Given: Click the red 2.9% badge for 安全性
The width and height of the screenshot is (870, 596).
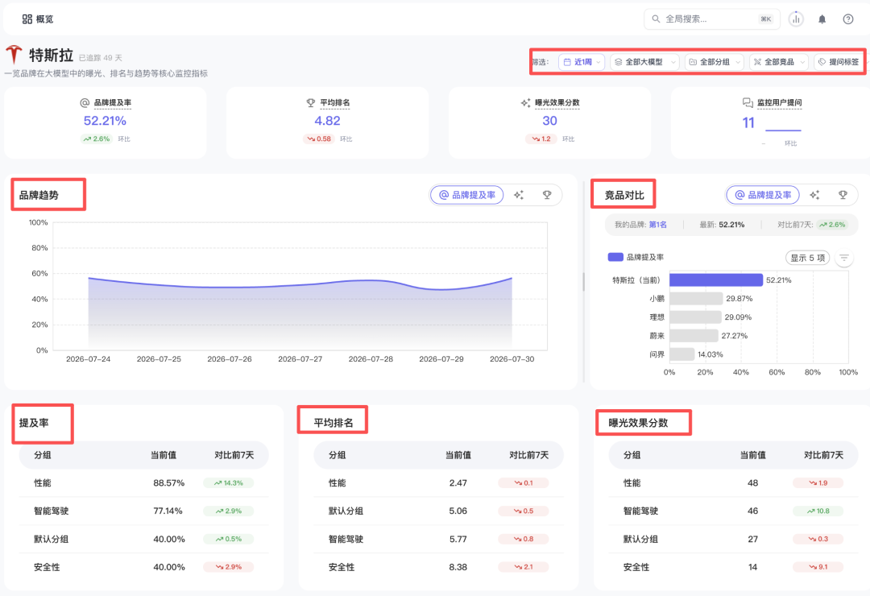Looking at the screenshot, I should (229, 566).
